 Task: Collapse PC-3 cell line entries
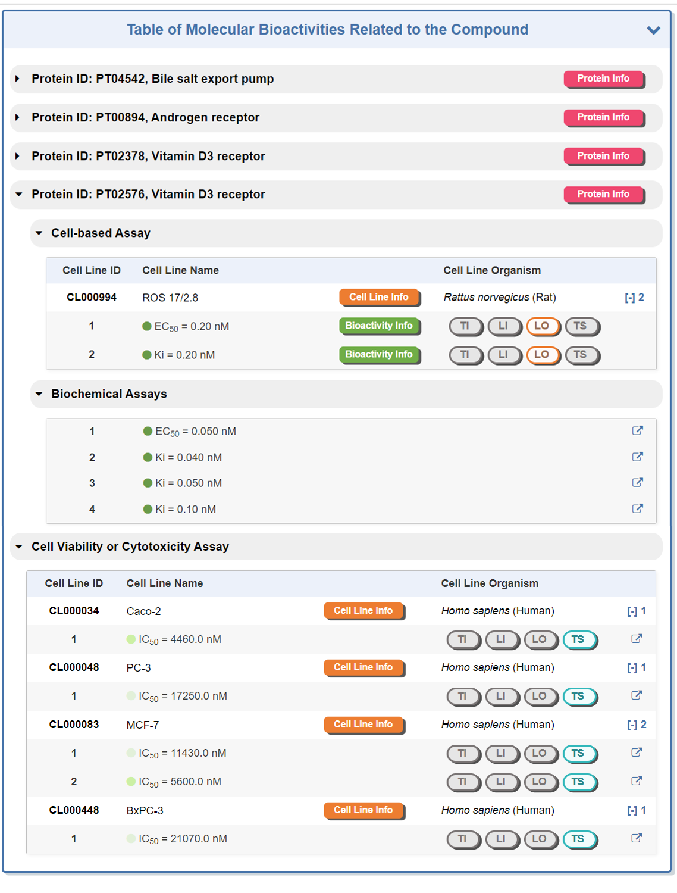tap(632, 668)
